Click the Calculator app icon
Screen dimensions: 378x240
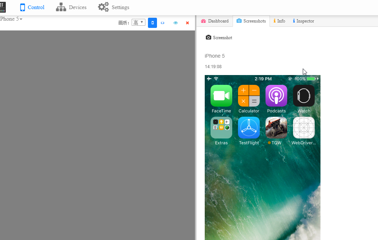(249, 96)
